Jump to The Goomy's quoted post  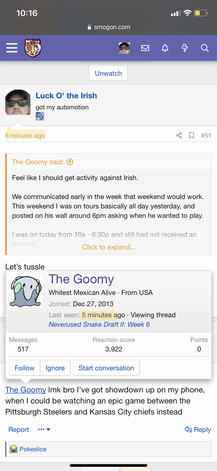tap(70, 162)
